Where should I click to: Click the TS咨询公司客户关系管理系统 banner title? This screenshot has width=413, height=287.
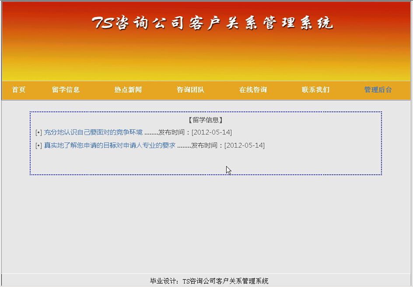(212, 23)
